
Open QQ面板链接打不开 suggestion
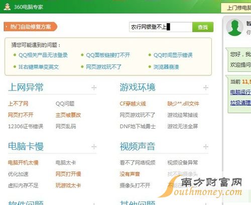click(x=108, y=55)
